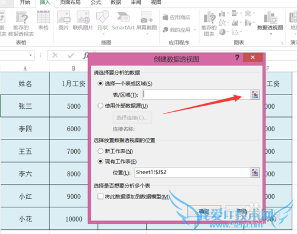The width and height of the screenshot is (297, 234).
Task: Select column B header
Action: (x=74, y=68)
